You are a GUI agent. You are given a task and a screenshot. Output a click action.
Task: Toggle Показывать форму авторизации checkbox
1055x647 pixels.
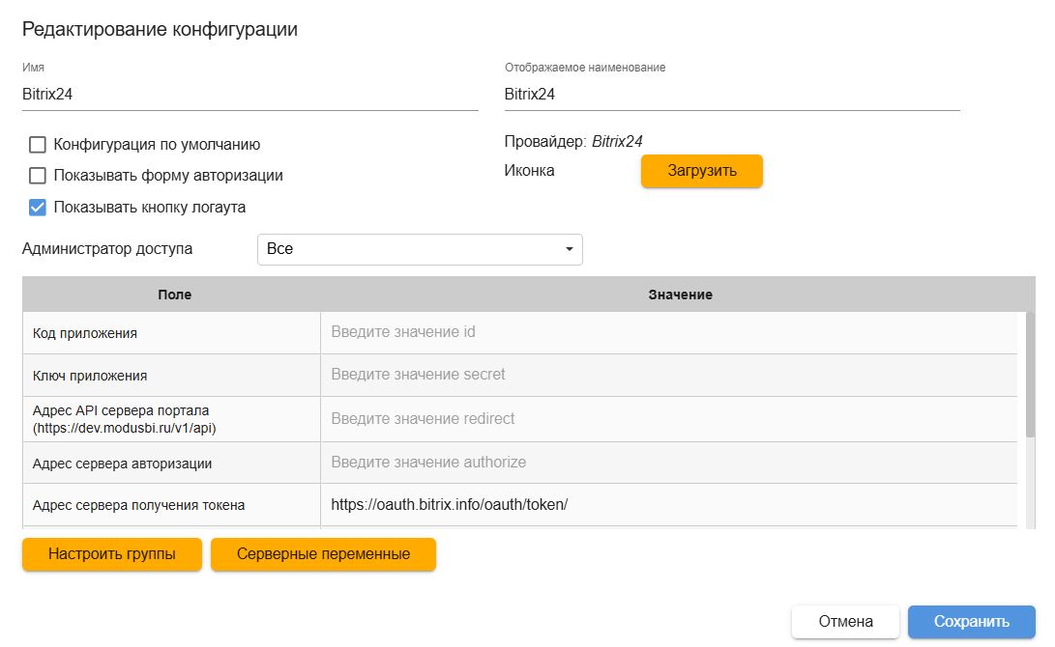38,176
